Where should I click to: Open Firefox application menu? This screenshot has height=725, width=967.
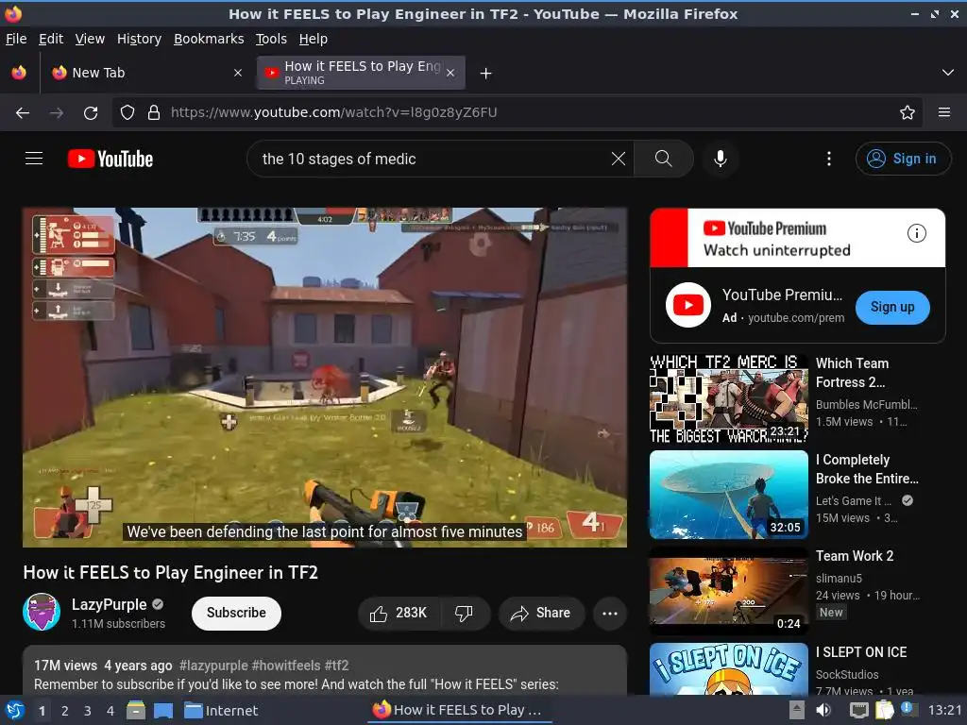click(x=944, y=113)
